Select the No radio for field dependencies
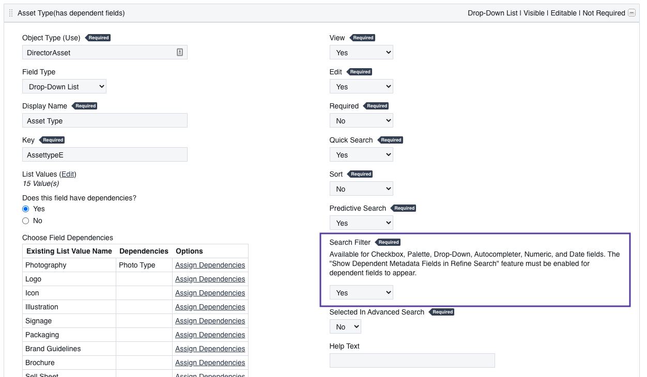Image resolution: width=647 pixels, height=377 pixels. tap(25, 221)
